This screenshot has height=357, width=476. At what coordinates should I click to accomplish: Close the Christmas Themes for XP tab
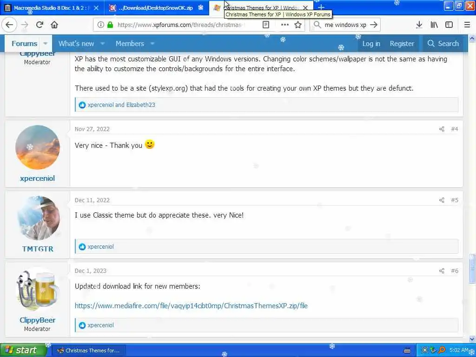tap(305, 8)
